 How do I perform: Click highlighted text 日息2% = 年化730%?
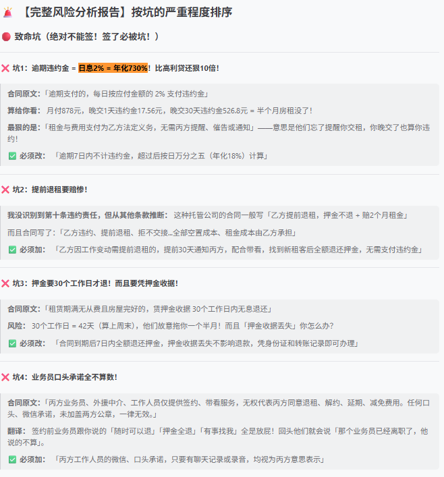(113, 68)
